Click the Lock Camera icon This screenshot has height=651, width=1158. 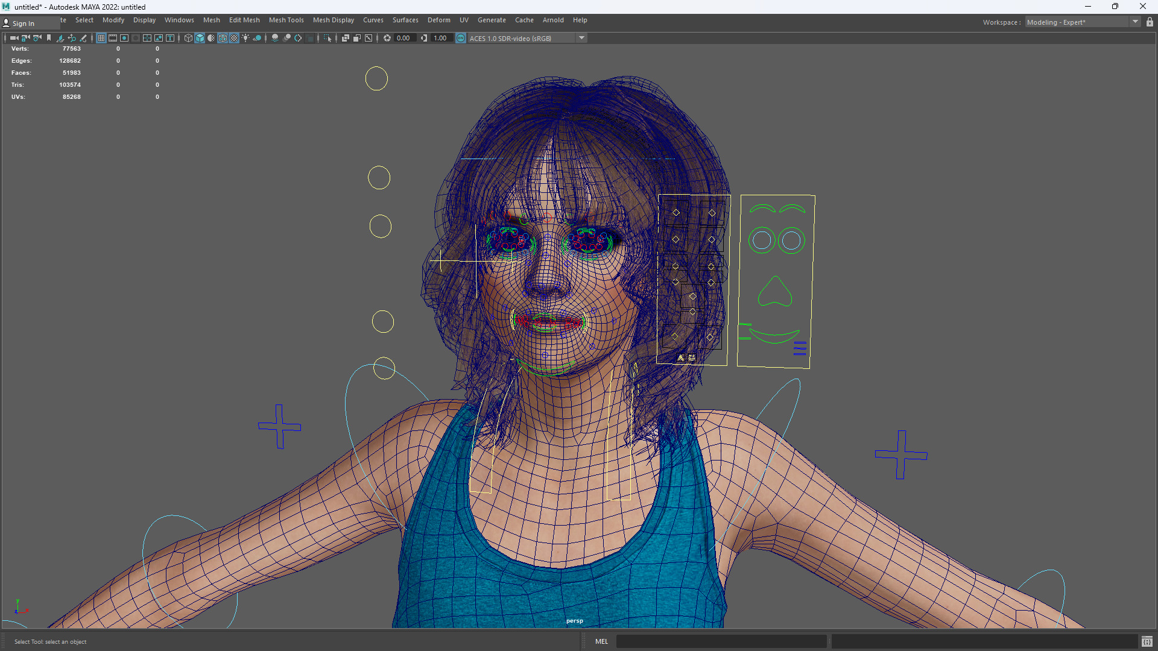tap(25, 38)
